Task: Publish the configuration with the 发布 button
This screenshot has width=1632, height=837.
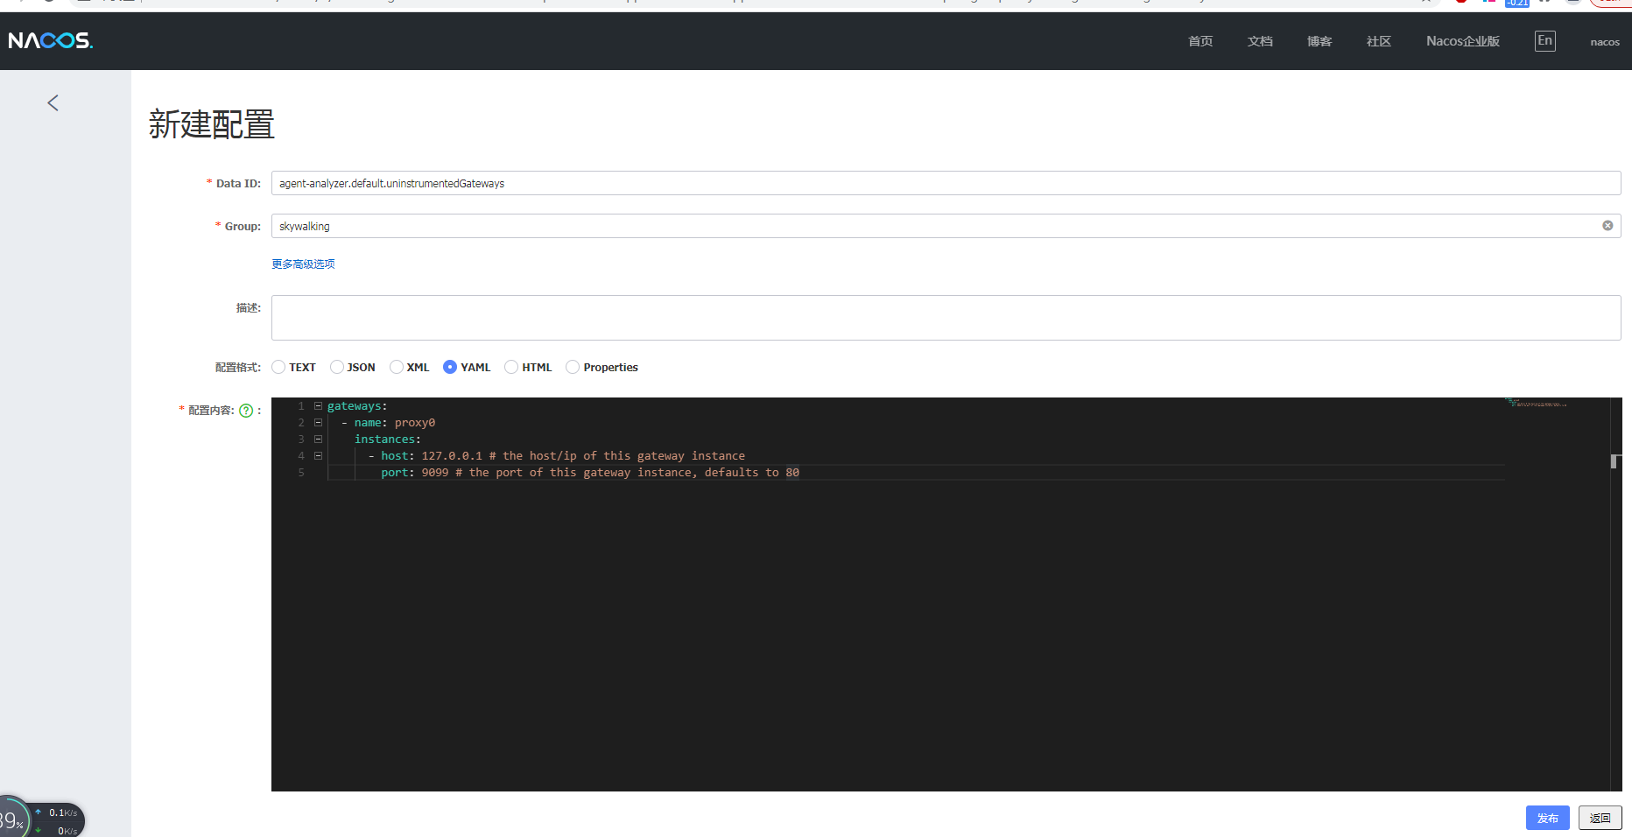Action: coord(1547,817)
